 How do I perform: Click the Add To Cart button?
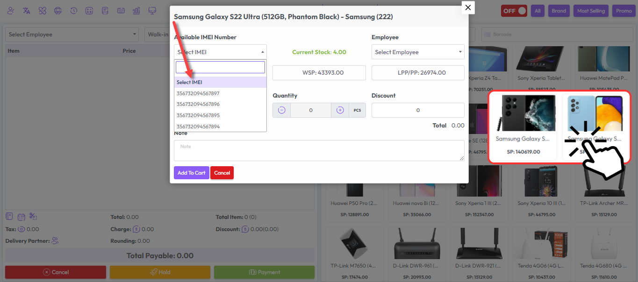click(x=191, y=173)
